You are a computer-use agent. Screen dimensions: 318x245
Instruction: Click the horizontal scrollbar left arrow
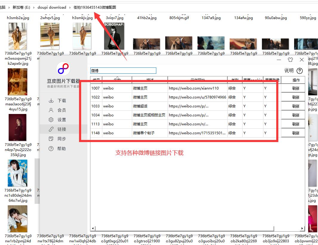click(x=93, y=228)
